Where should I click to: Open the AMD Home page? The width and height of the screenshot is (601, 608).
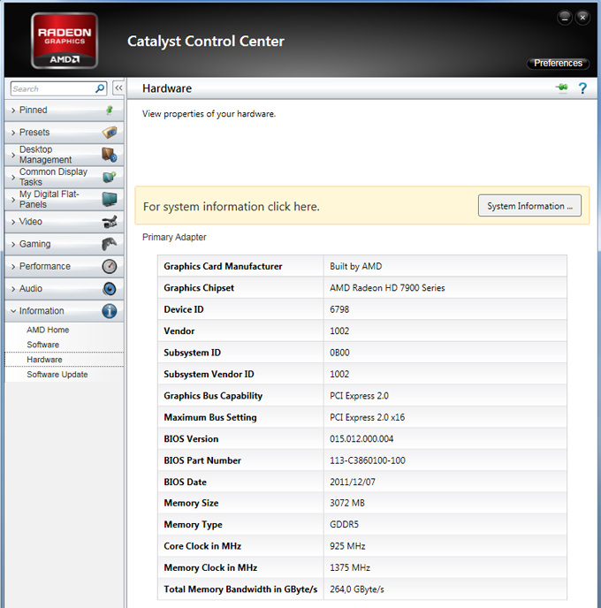[x=48, y=330]
